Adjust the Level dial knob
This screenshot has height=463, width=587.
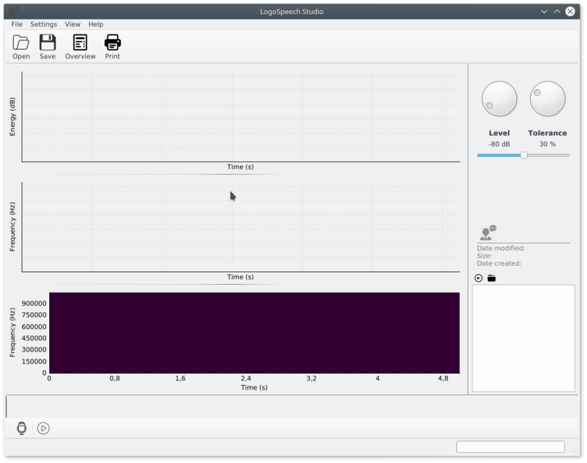[499, 99]
